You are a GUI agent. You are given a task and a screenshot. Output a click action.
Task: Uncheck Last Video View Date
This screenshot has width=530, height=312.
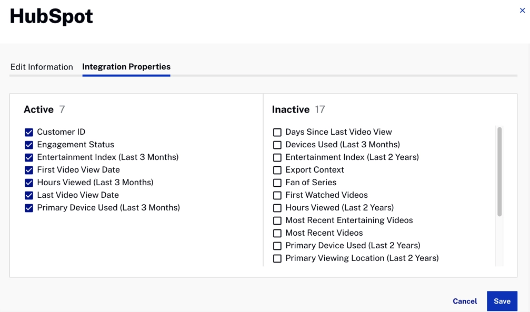point(29,195)
